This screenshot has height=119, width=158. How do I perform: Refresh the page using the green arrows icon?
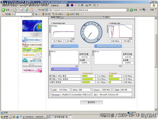(27, 10)
